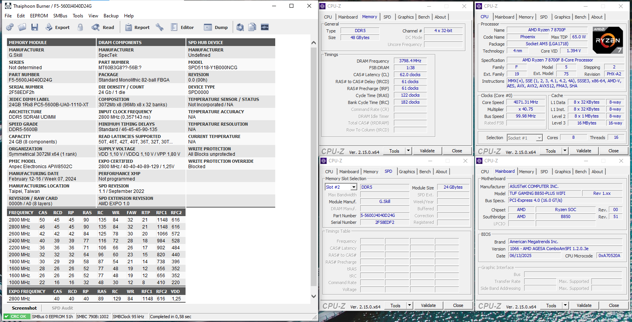Click the padlock icon in toolbar
Screen dimensions: 632x322
pos(80,27)
